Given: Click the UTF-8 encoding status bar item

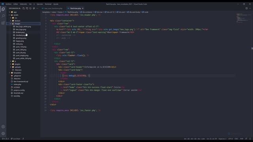Looking at the screenshot, I should 230,138.
